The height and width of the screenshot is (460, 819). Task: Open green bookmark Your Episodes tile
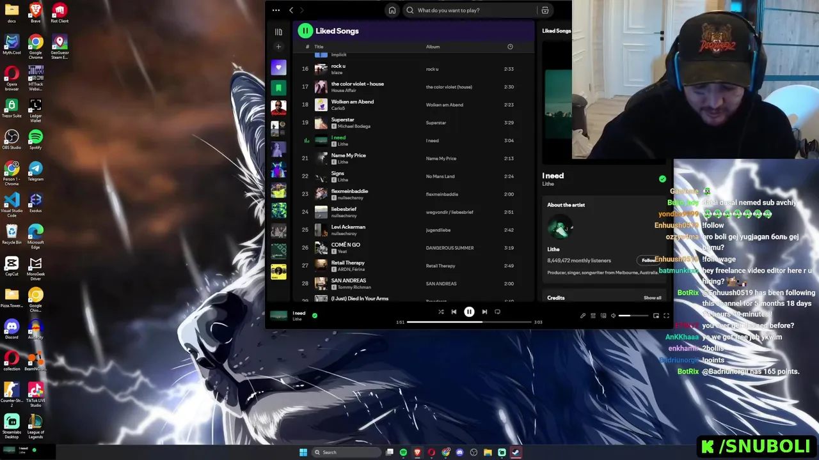pos(278,88)
